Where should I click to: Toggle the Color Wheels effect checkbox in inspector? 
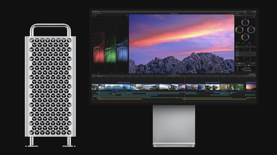click(236, 16)
